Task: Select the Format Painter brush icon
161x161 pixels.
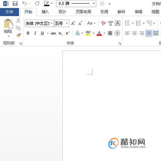Action: pyautogui.click(x=18, y=35)
